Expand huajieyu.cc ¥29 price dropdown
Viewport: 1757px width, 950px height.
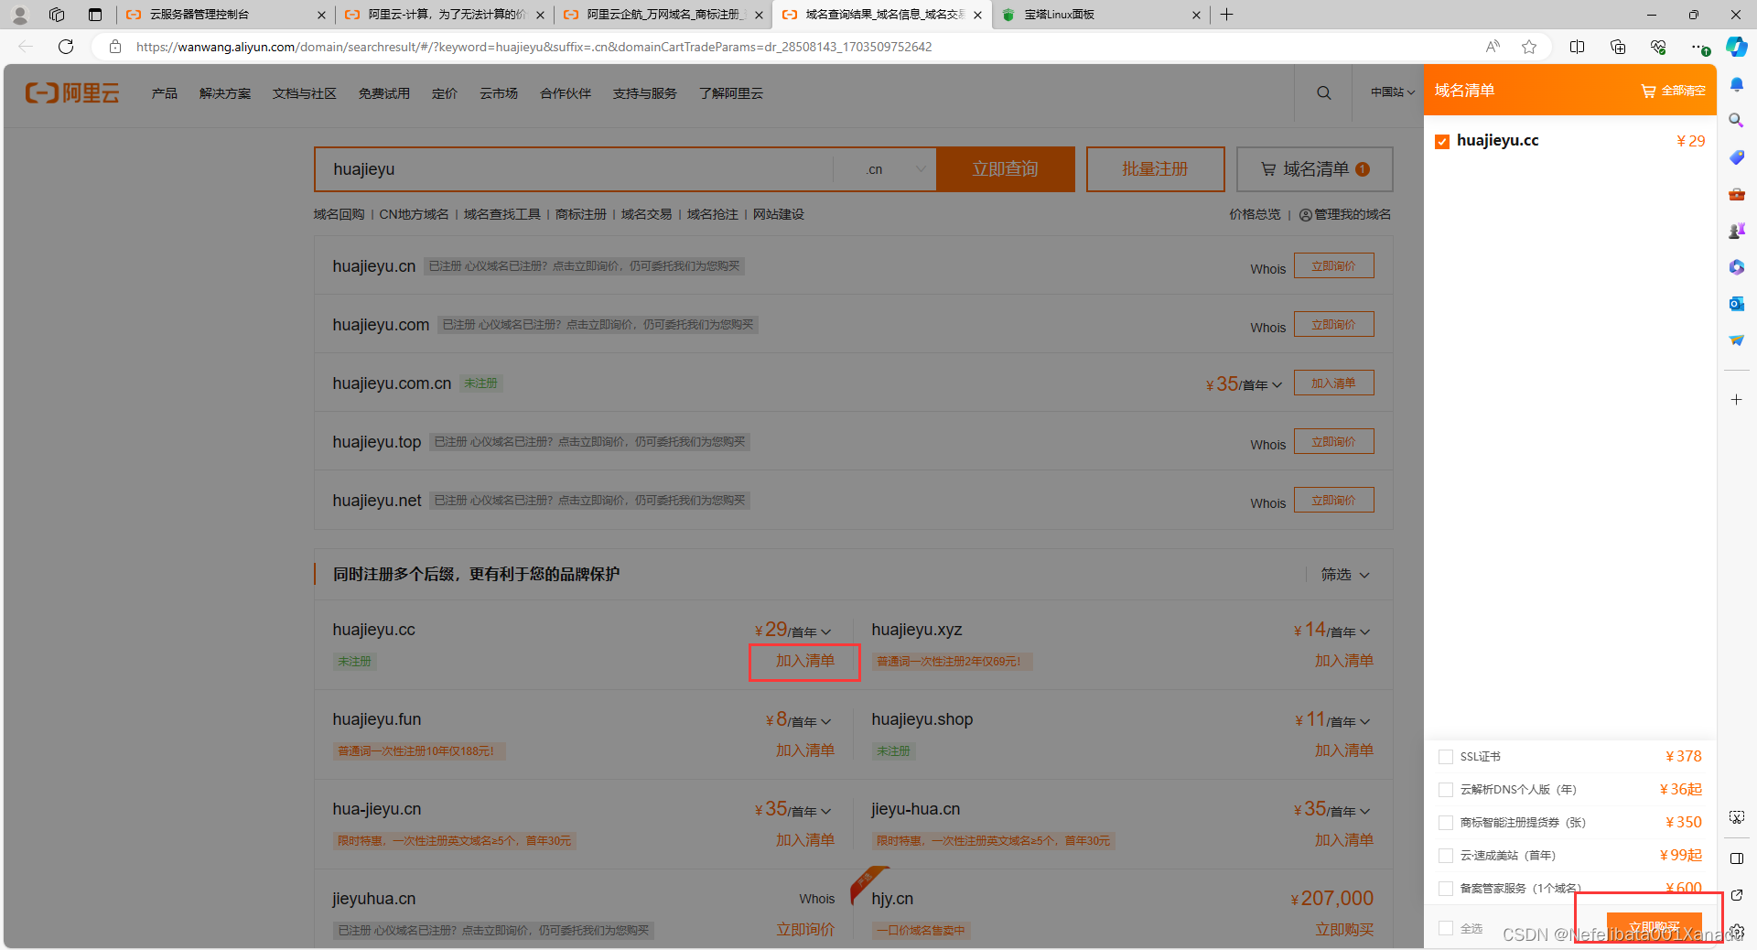tap(826, 632)
